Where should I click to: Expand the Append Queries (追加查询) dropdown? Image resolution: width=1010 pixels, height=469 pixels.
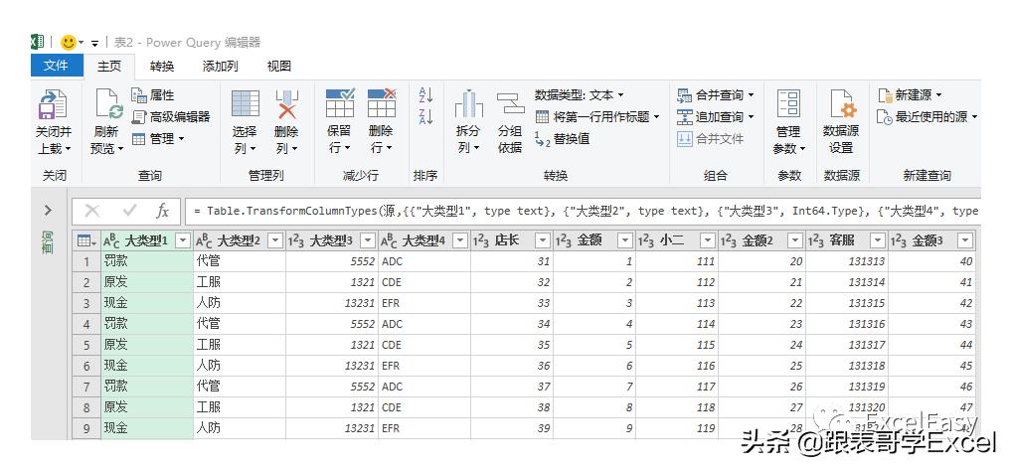click(x=751, y=117)
